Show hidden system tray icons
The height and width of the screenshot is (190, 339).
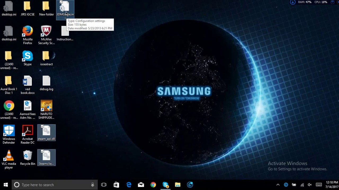[278, 185]
